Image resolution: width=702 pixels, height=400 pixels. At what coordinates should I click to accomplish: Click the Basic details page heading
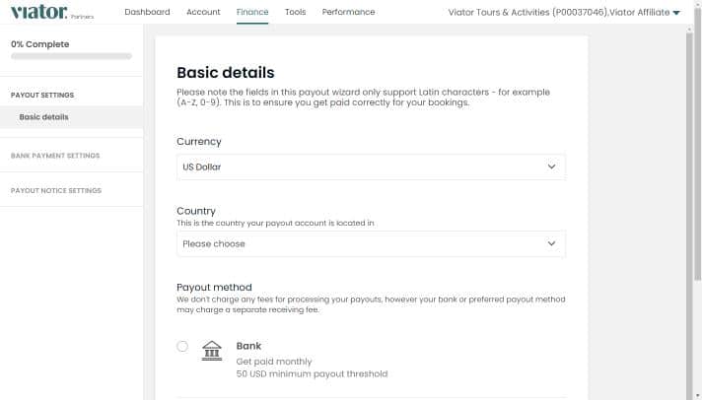point(226,73)
